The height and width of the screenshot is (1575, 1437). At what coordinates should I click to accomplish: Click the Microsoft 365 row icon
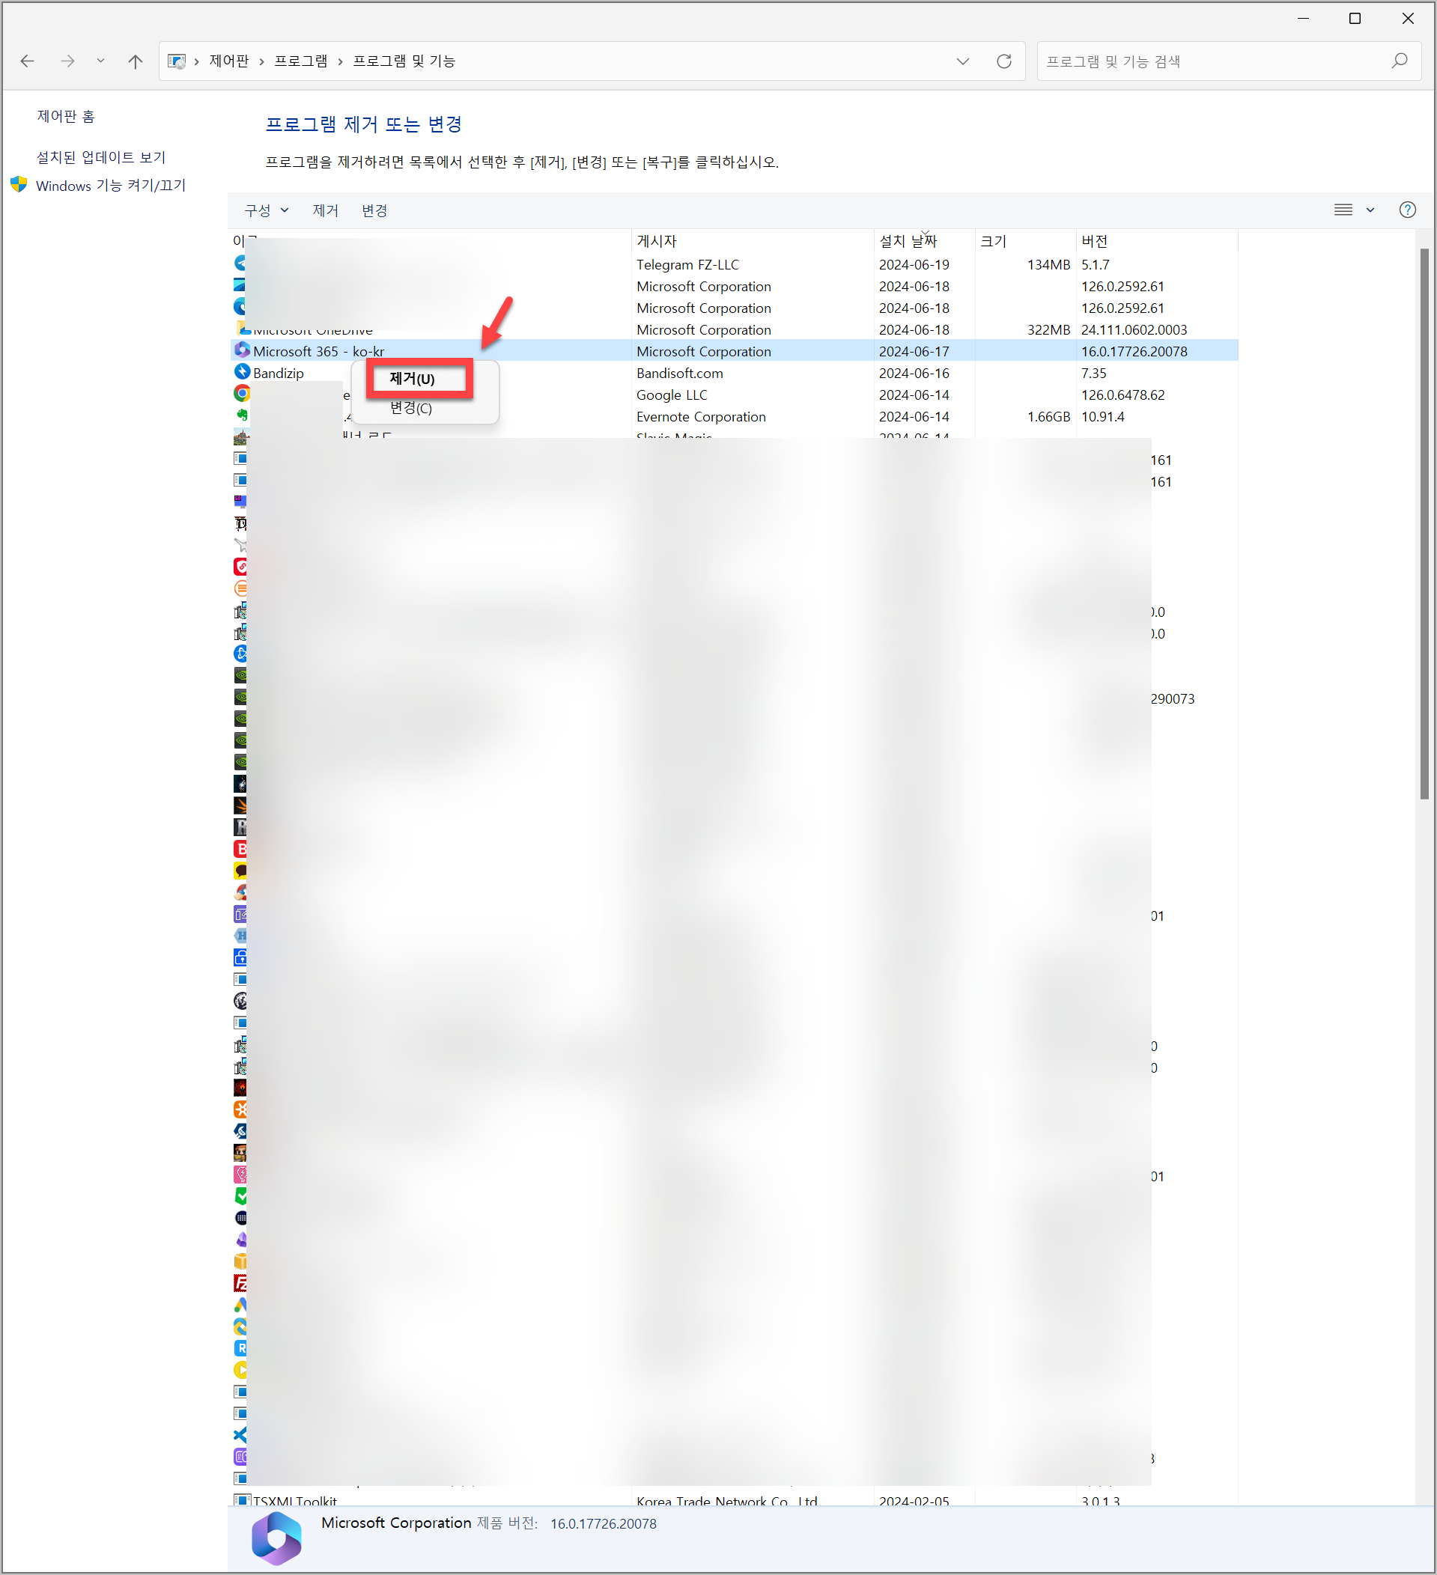coord(242,350)
